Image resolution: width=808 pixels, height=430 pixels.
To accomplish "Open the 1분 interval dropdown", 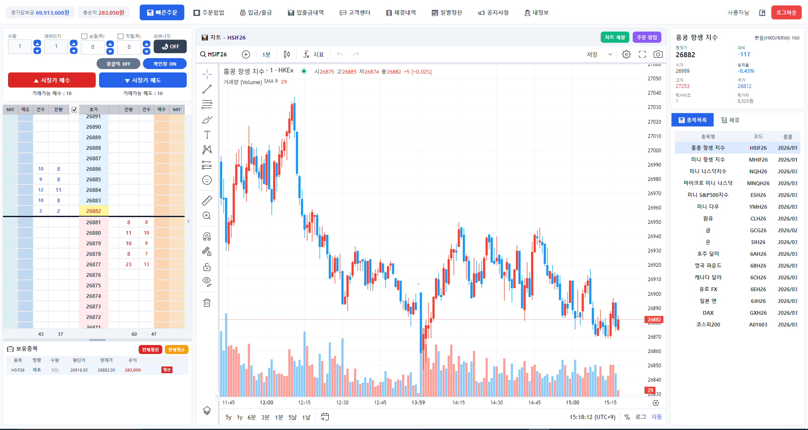I will click(266, 54).
